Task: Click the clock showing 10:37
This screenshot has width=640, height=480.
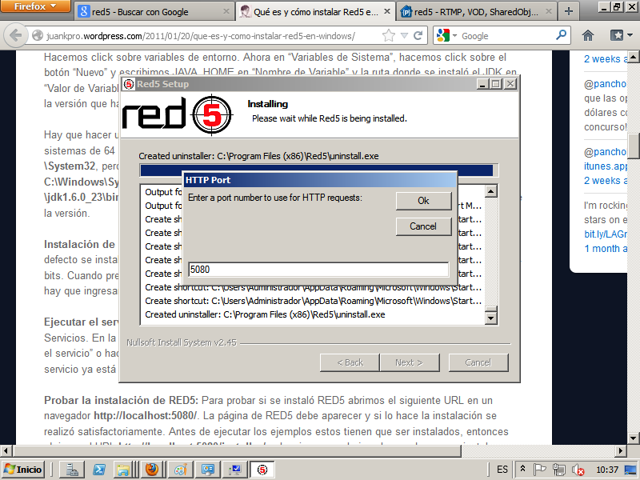Action: 607,470
